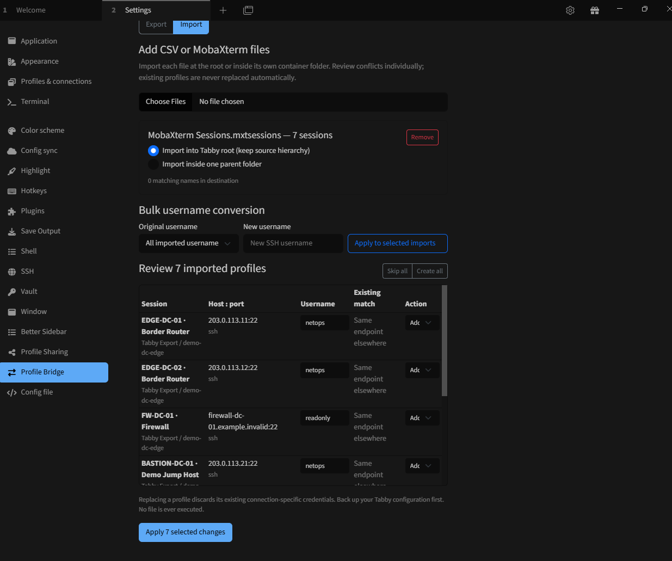Click the New SSH username field

(293, 243)
